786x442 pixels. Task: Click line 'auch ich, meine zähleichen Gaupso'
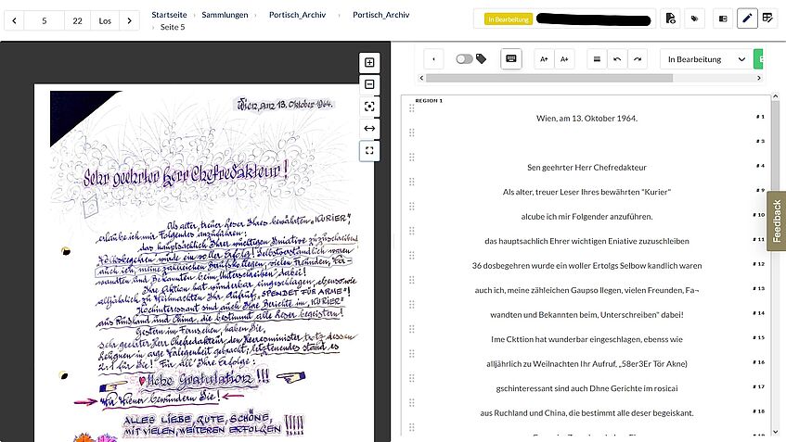point(586,290)
